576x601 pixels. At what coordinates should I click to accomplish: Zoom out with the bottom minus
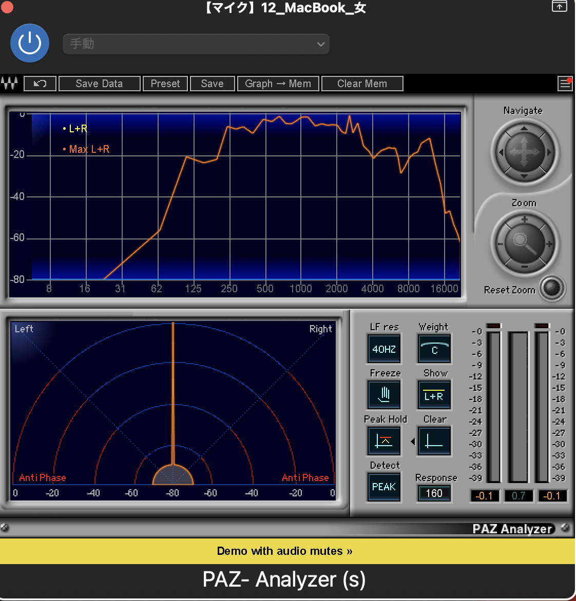pos(525,266)
